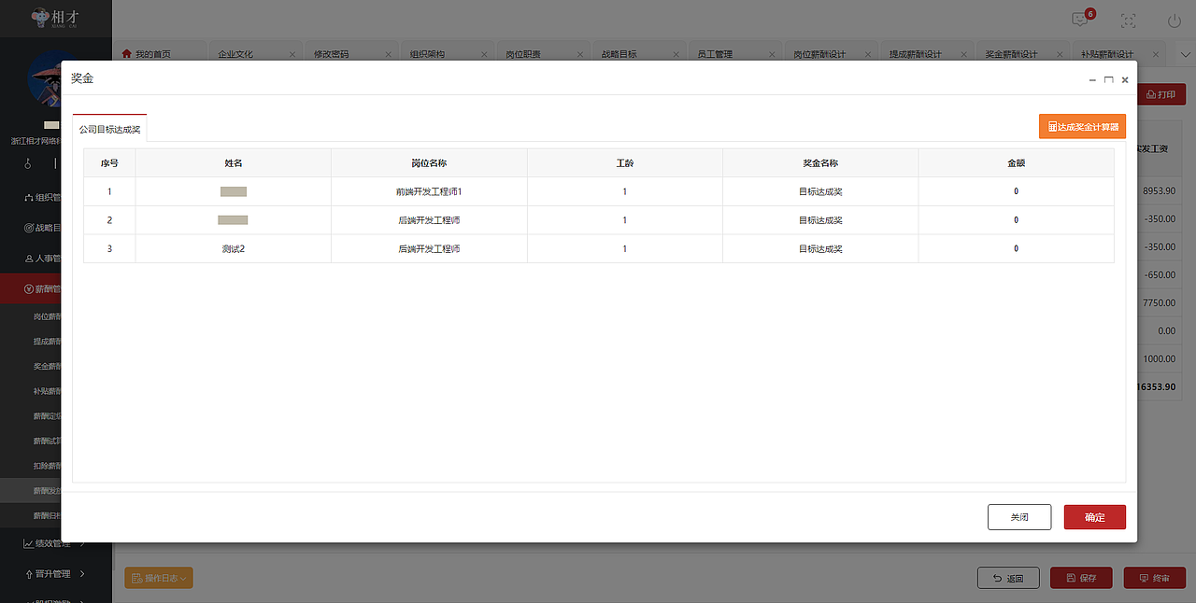Image resolution: width=1196 pixels, height=603 pixels.
Task: Click the 金额 value in row 1
Action: coord(1017,191)
